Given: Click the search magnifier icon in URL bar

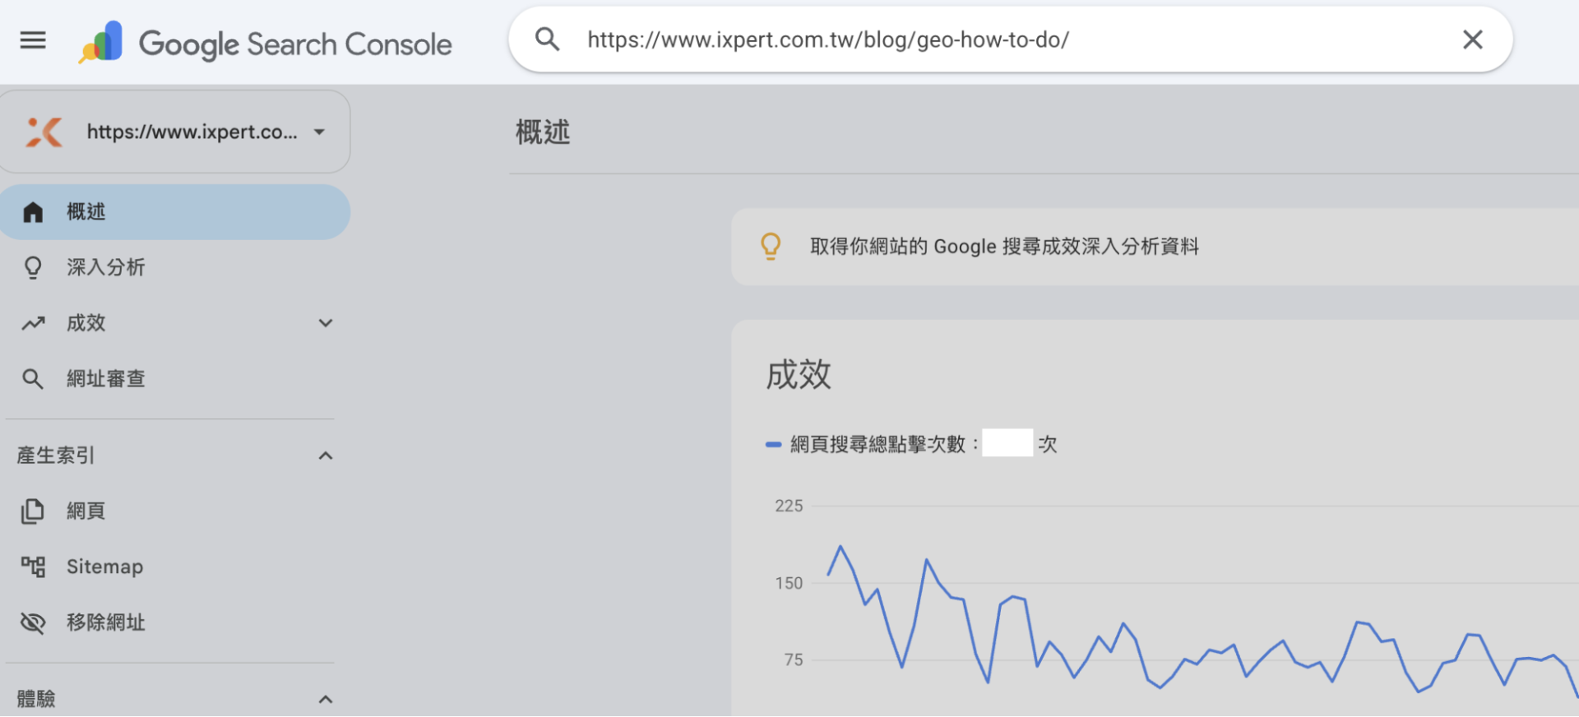Looking at the screenshot, I should tap(547, 39).
